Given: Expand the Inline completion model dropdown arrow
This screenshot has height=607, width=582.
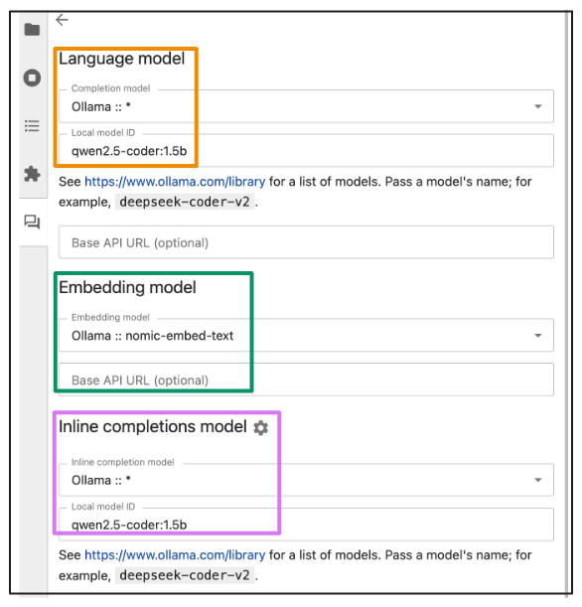Looking at the screenshot, I should point(538,480).
